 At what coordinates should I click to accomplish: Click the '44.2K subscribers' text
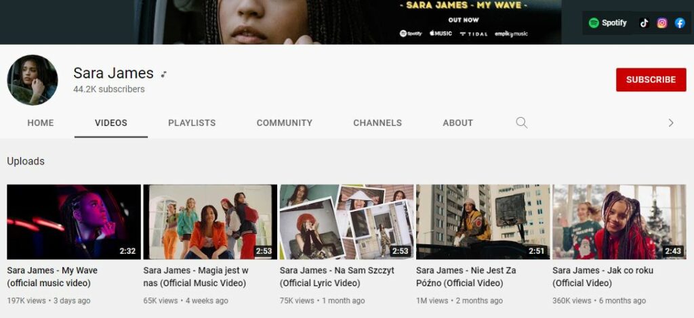click(109, 89)
